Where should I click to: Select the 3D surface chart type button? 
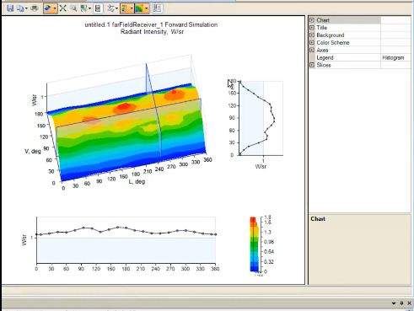tap(48, 8)
